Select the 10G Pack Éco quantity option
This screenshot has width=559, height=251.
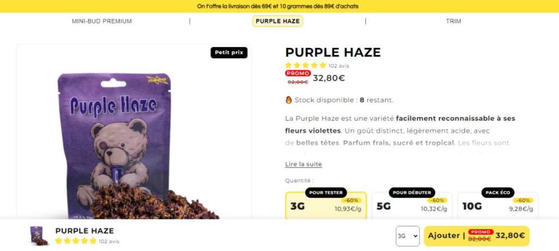click(498, 206)
